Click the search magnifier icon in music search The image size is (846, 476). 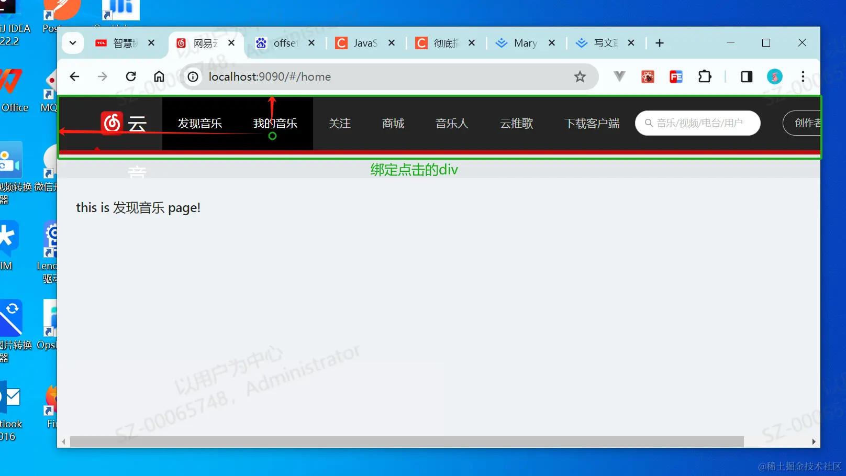[x=649, y=123]
